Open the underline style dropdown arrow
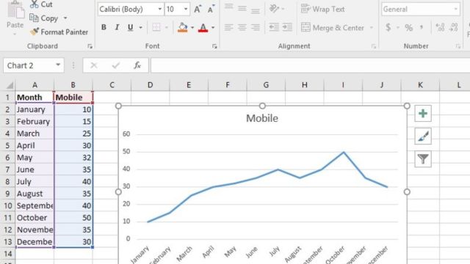Screen dimensions: 470x264 [x=140, y=28]
